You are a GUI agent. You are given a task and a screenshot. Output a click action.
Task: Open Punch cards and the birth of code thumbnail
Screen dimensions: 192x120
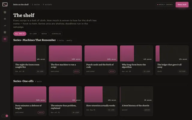pos(101,53)
